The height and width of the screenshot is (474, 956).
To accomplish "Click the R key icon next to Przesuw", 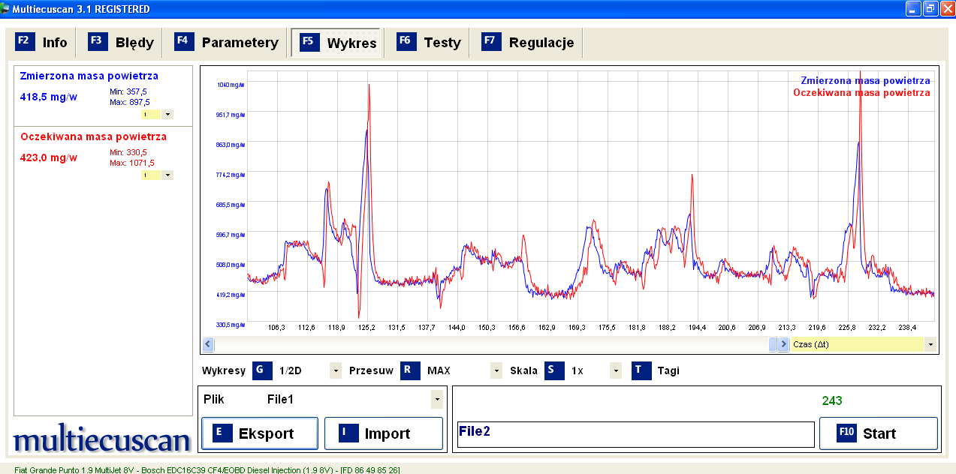I will pos(410,370).
